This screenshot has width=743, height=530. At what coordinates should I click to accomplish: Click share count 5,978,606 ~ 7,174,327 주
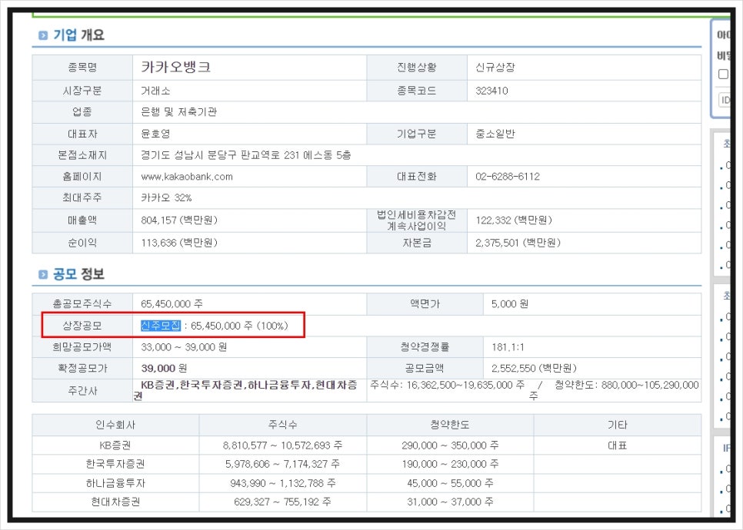(x=283, y=464)
